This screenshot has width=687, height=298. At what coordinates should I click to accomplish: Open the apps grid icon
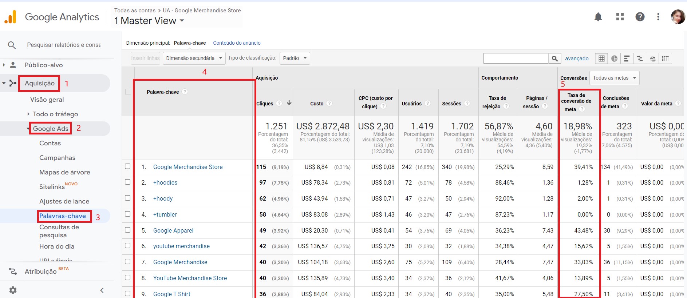620,17
